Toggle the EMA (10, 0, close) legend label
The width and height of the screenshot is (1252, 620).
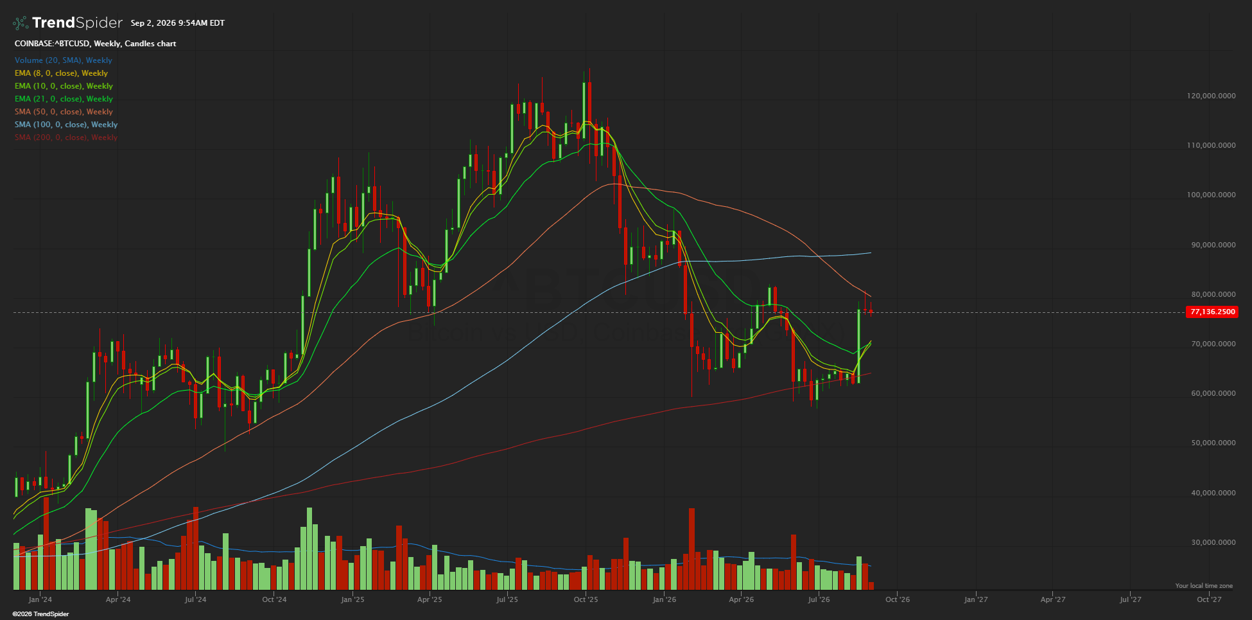[64, 86]
